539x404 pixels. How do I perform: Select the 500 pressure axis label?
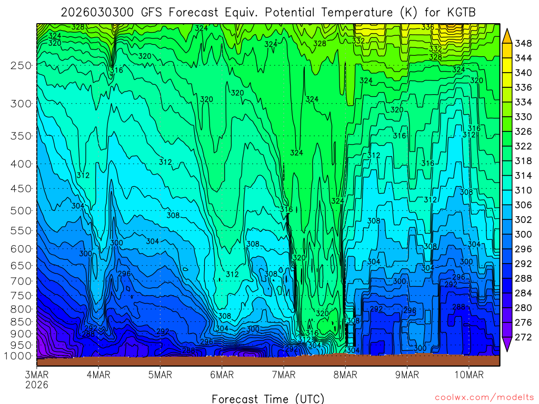coord(21,210)
